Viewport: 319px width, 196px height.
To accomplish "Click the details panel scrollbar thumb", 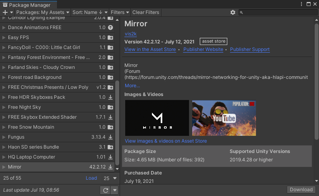I will [316, 82].
